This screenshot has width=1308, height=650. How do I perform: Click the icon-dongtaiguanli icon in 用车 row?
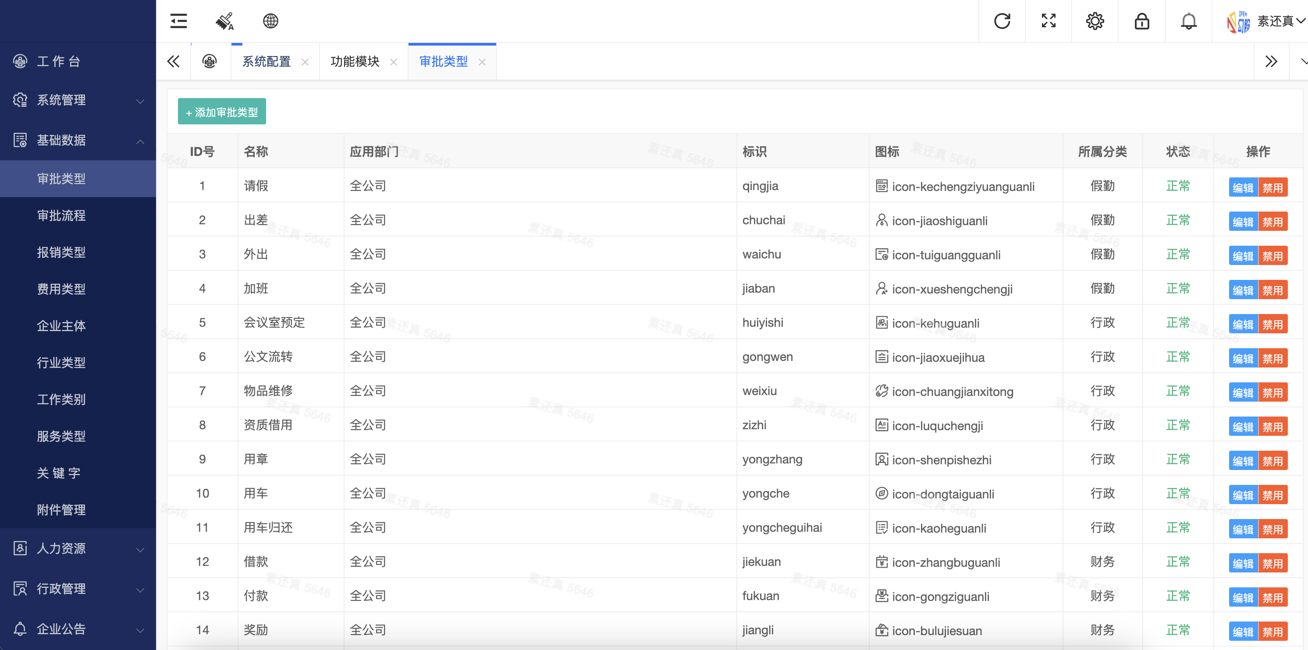click(x=881, y=494)
